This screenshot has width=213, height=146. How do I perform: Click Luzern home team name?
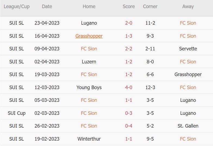89,62
